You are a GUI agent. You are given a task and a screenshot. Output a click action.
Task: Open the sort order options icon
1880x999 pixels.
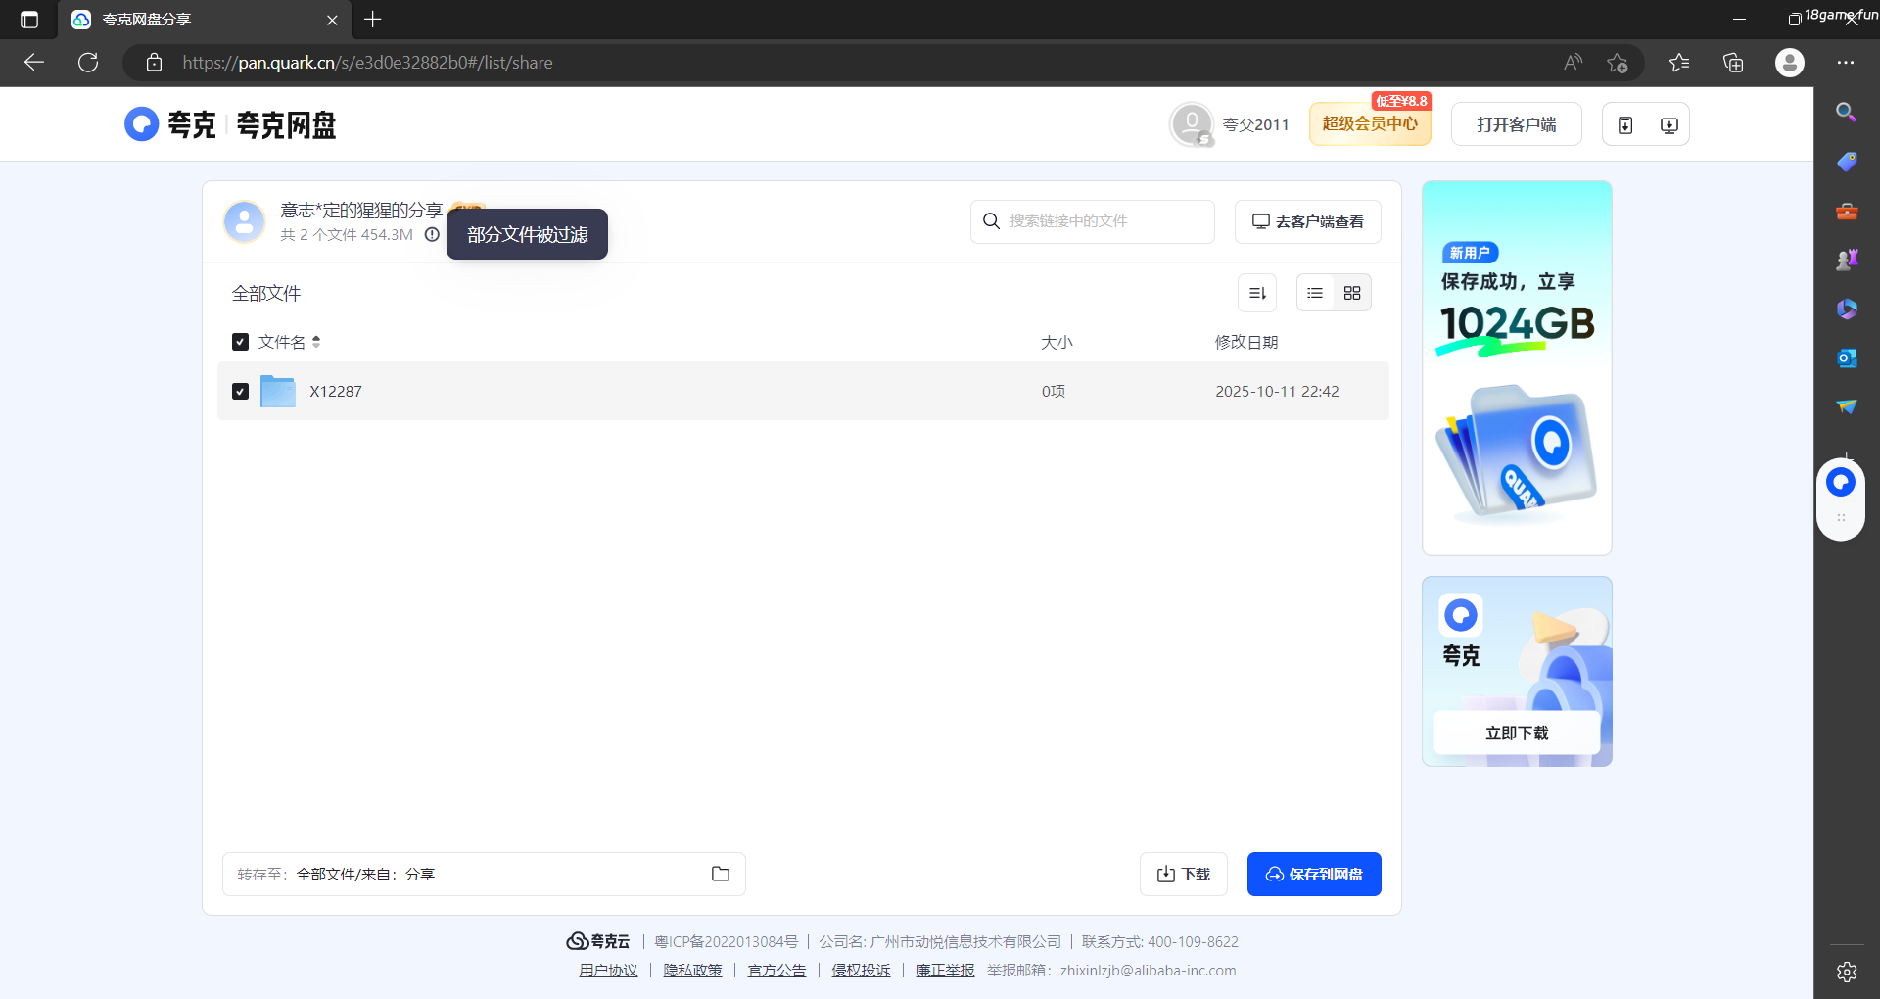(x=1257, y=293)
